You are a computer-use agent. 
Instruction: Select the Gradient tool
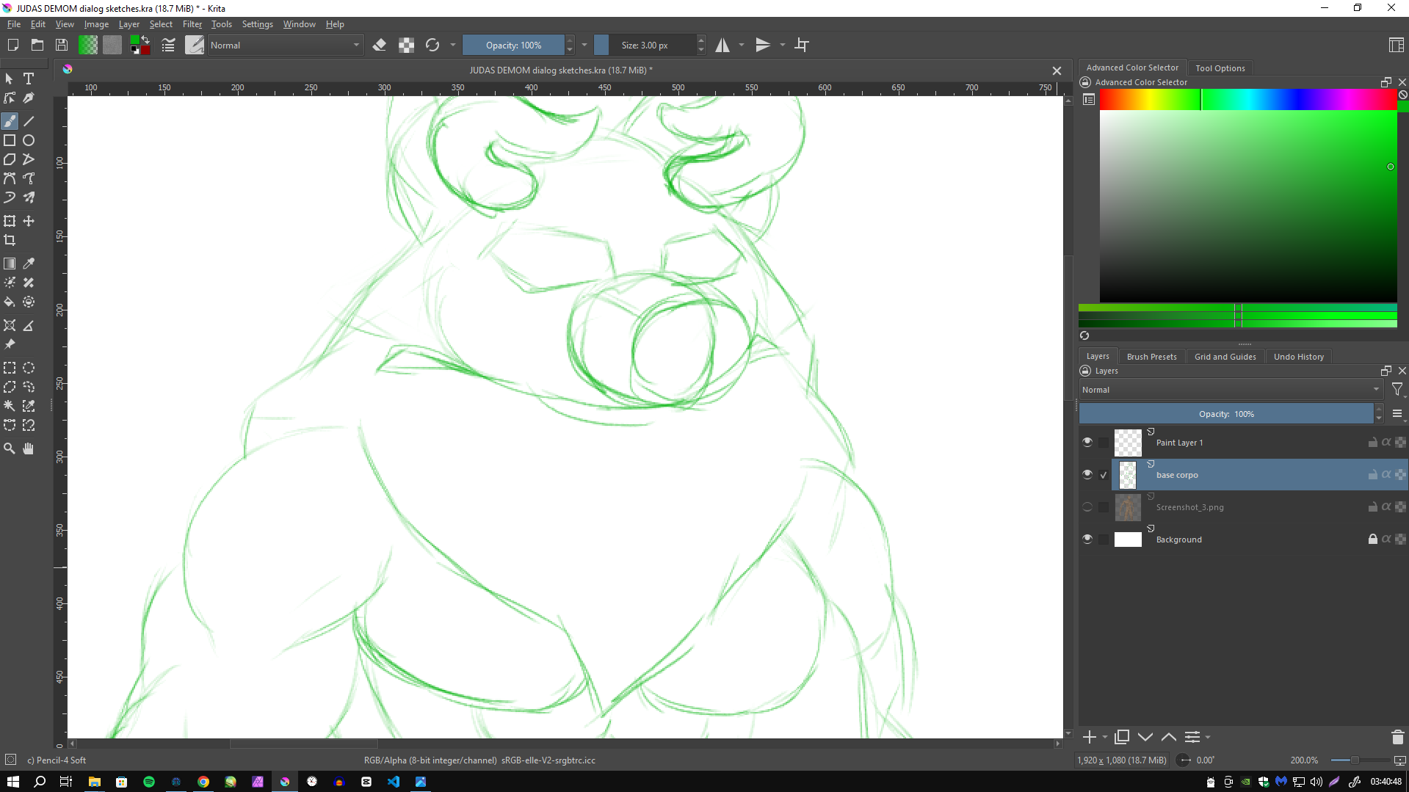click(10, 264)
